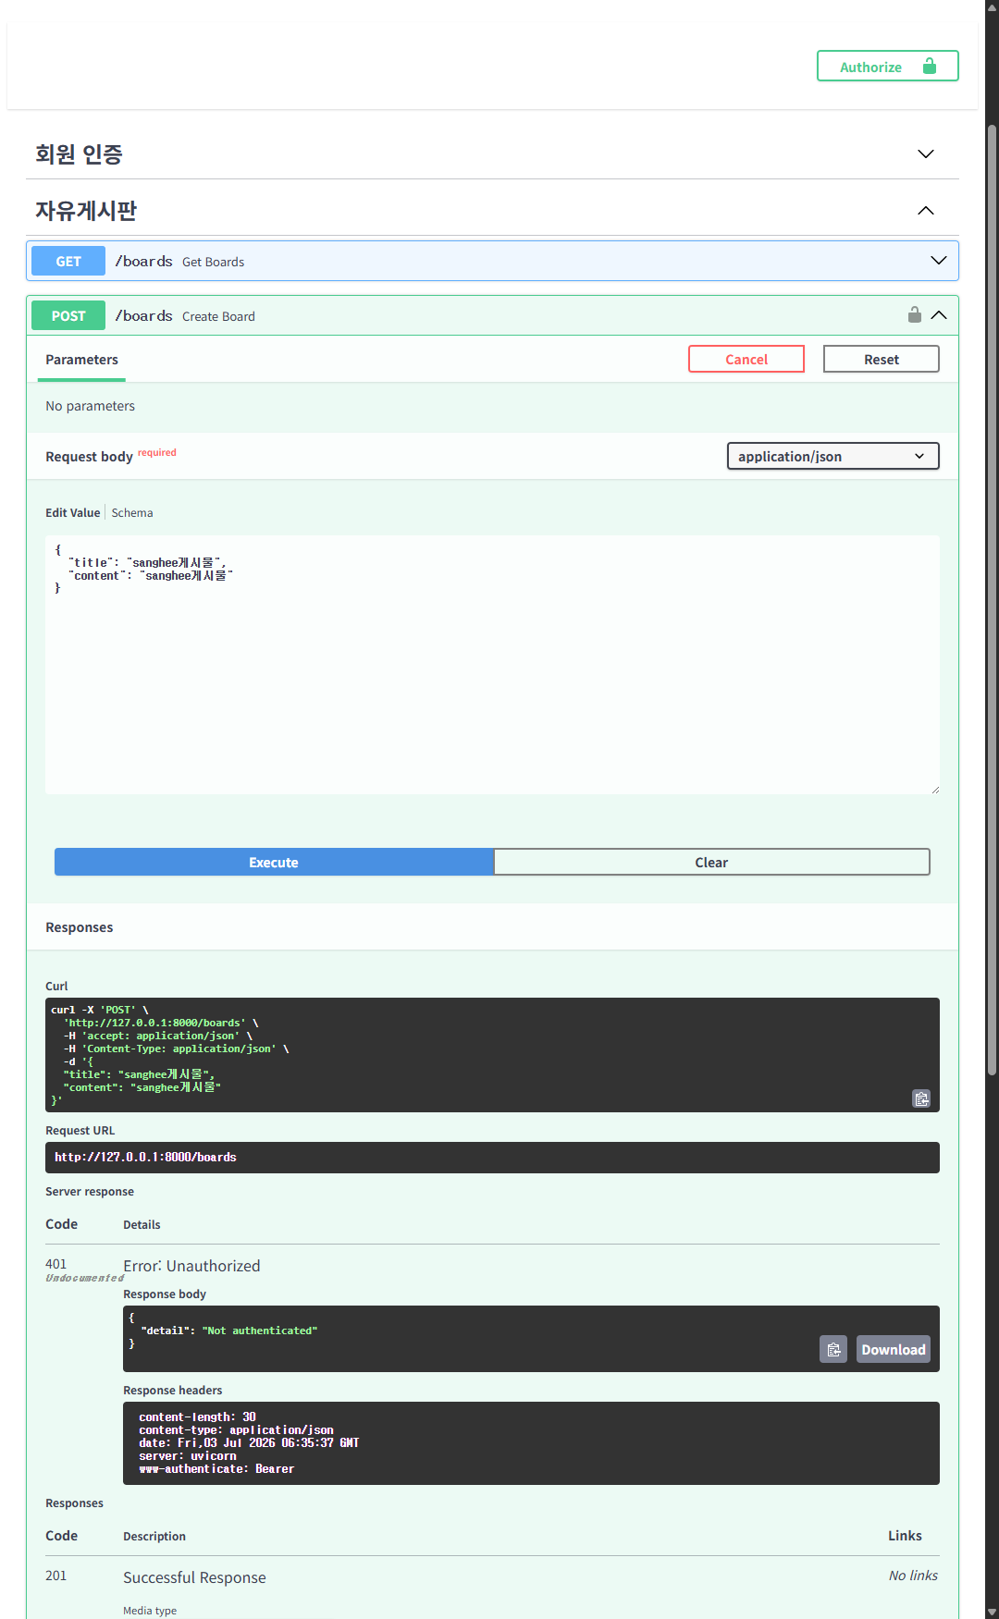Viewport: 999px width, 1619px height.
Task: Copy the response body to clipboard
Action: (x=833, y=1349)
